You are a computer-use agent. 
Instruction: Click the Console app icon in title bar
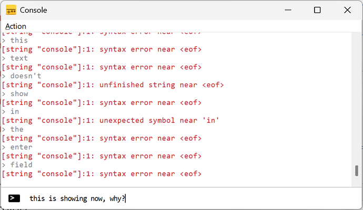tap(11, 10)
